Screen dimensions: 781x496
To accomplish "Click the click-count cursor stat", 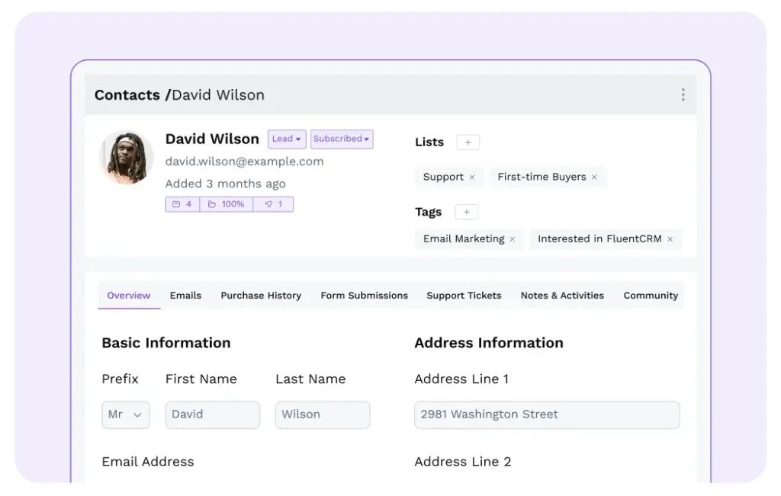I will (273, 204).
